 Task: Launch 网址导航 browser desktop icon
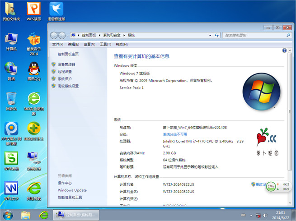pyautogui.click(x=34, y=191)
